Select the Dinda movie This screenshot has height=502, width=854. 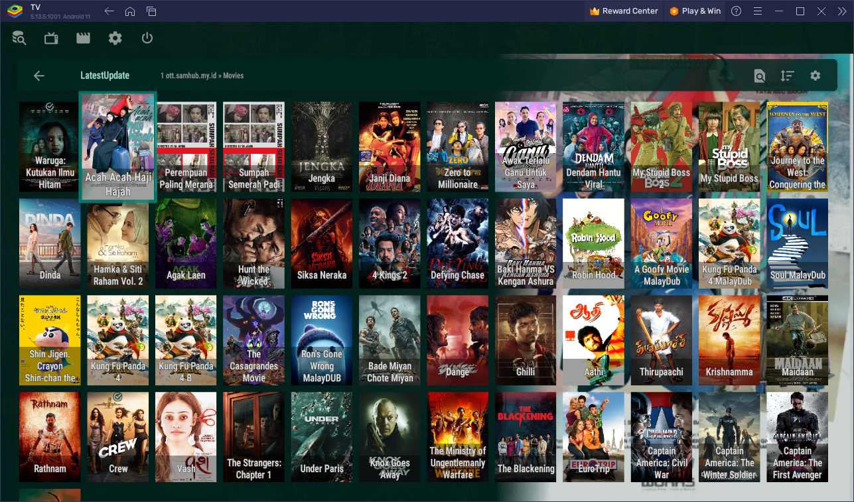50,243
